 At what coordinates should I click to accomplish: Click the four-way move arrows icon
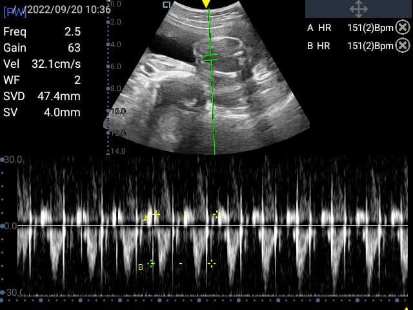click(358, 9)
